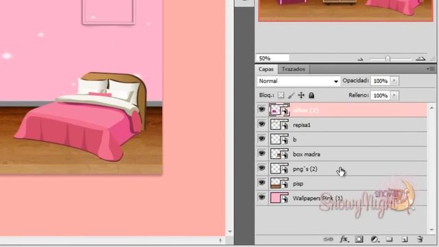Click the Wallpapers Pink layer thumbnail

pos(279,198)
